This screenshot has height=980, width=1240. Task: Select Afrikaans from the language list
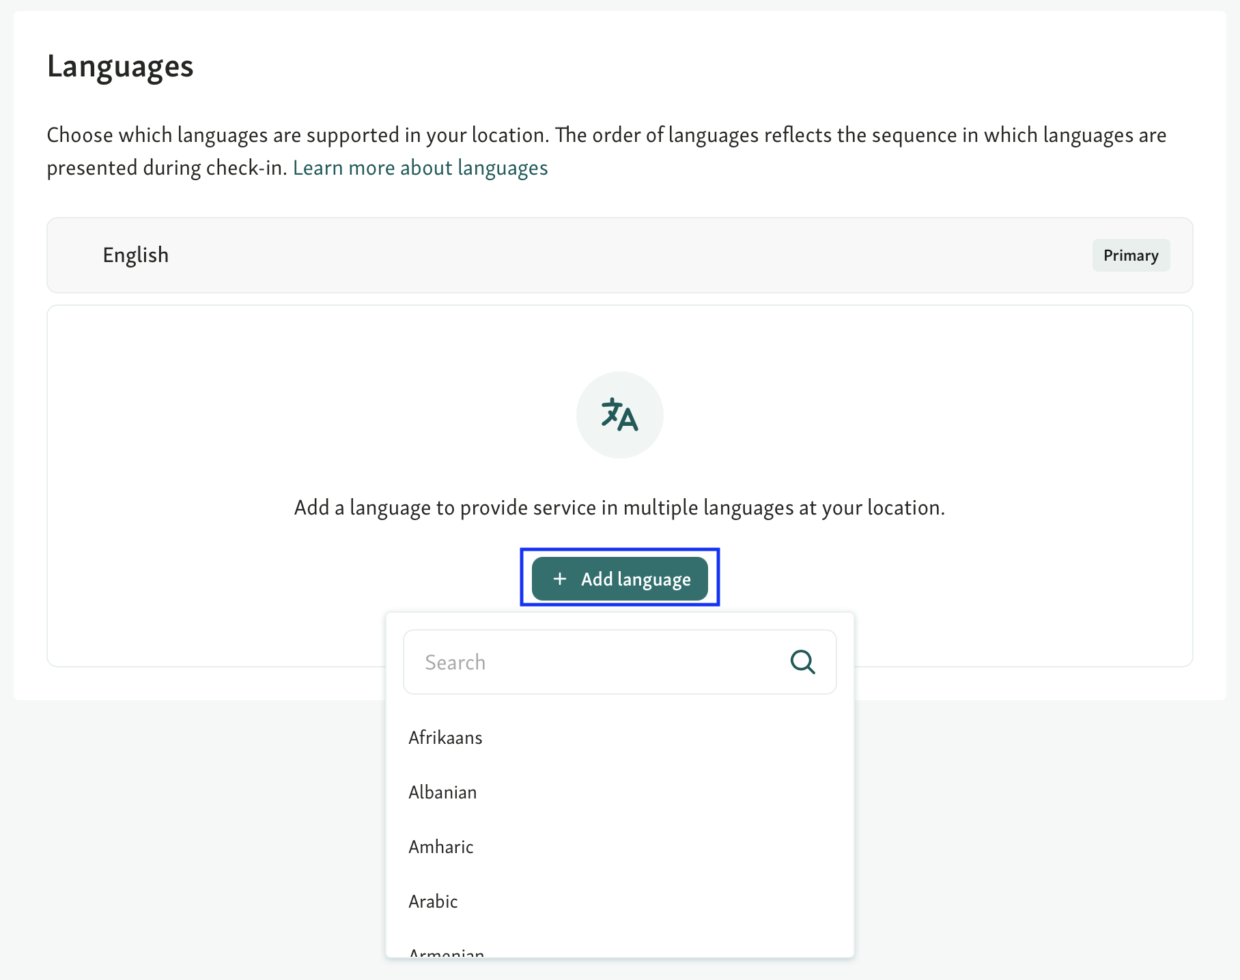[445, 737]
